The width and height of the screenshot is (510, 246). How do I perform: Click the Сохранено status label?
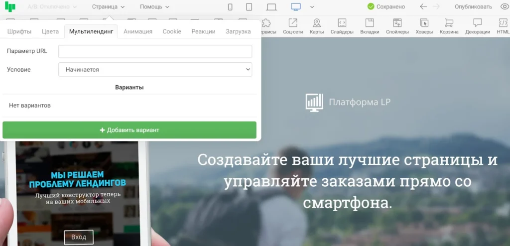(390, 6)
